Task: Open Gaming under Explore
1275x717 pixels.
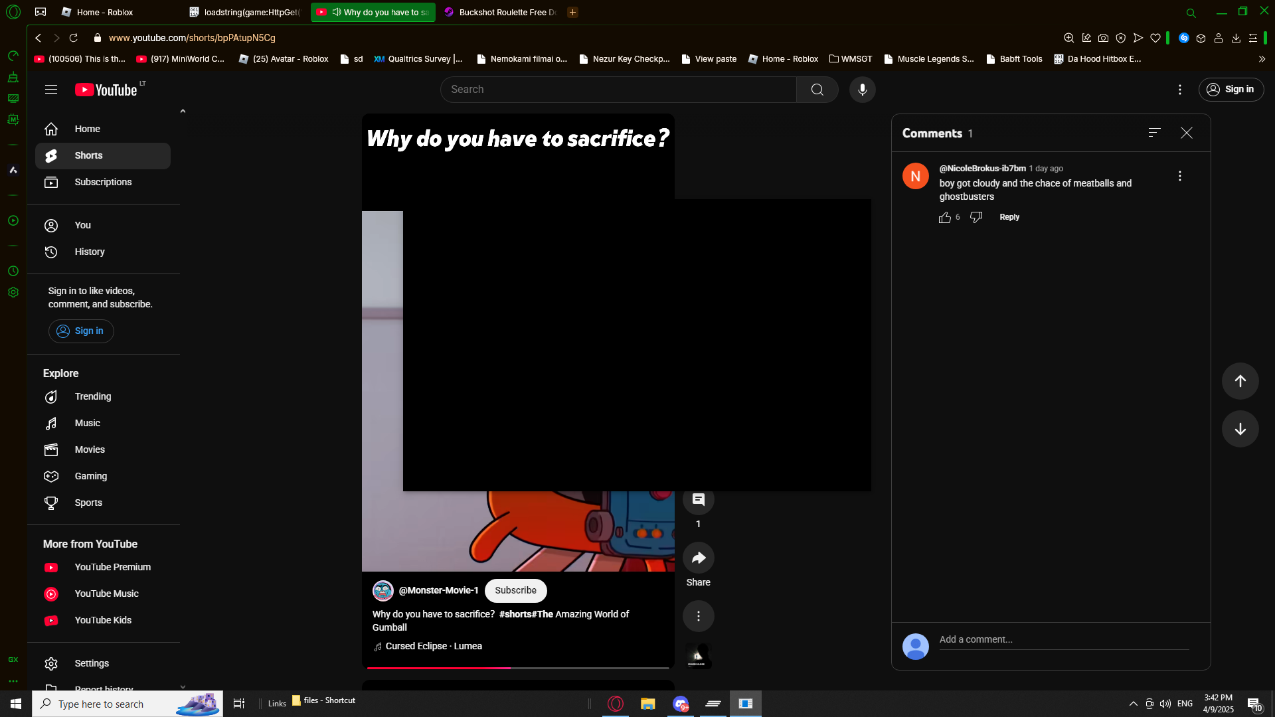Action: tap(103, 476)
